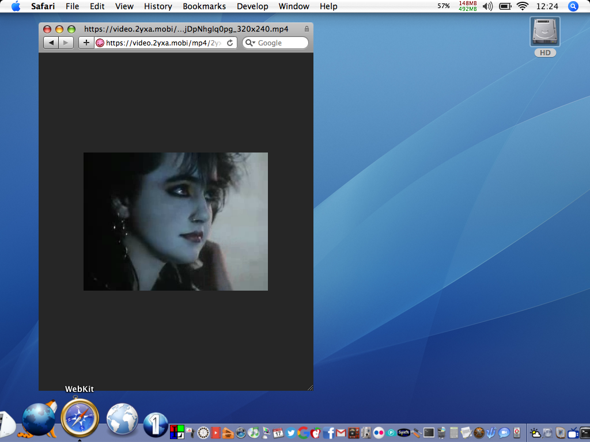Open the Twitter bird icon in Dock

click(x=290, y=433)
